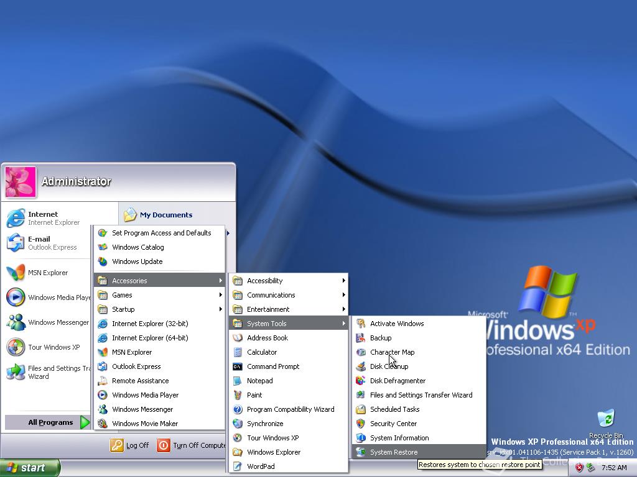Open My Documents link

click(158, 214)
